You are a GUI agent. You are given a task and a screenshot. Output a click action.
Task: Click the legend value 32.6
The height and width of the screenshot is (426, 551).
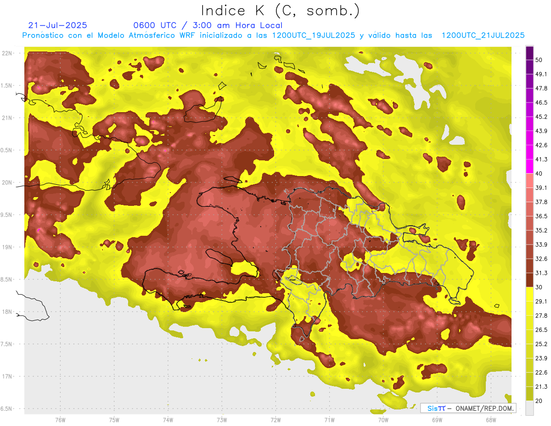coord(542,259)
